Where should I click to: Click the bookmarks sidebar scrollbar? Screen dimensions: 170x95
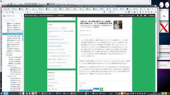point(23,36)
